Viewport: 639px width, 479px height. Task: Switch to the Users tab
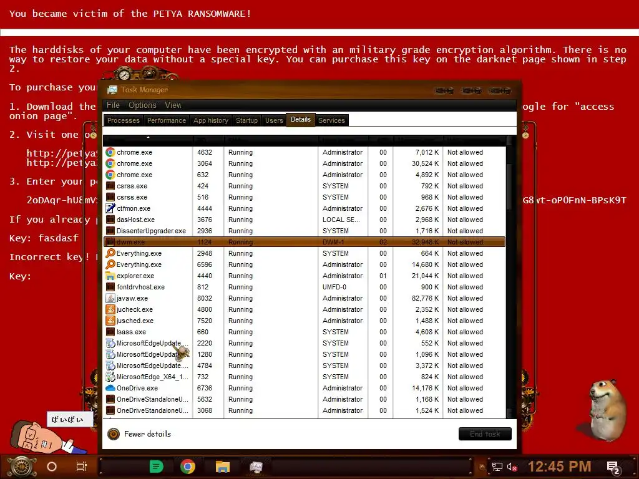click(x=274, y=120)
